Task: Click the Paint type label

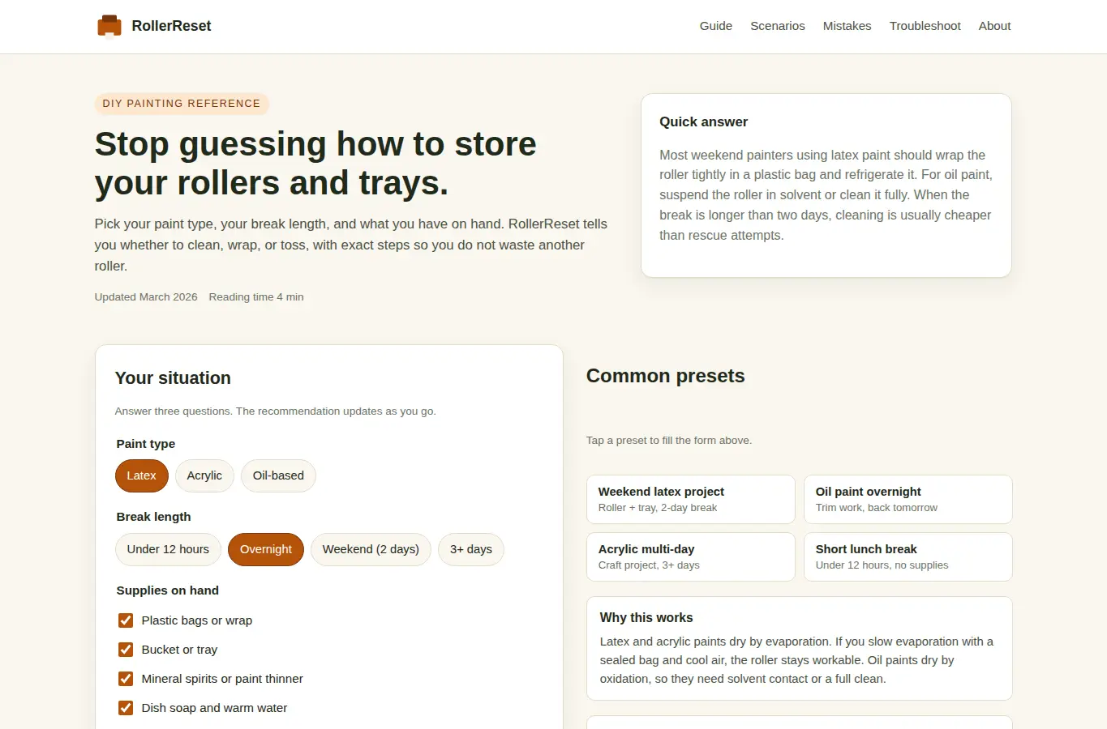Action: click(x=145, y=444)
